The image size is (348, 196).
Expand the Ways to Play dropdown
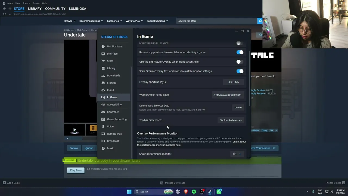click(134, 21)
